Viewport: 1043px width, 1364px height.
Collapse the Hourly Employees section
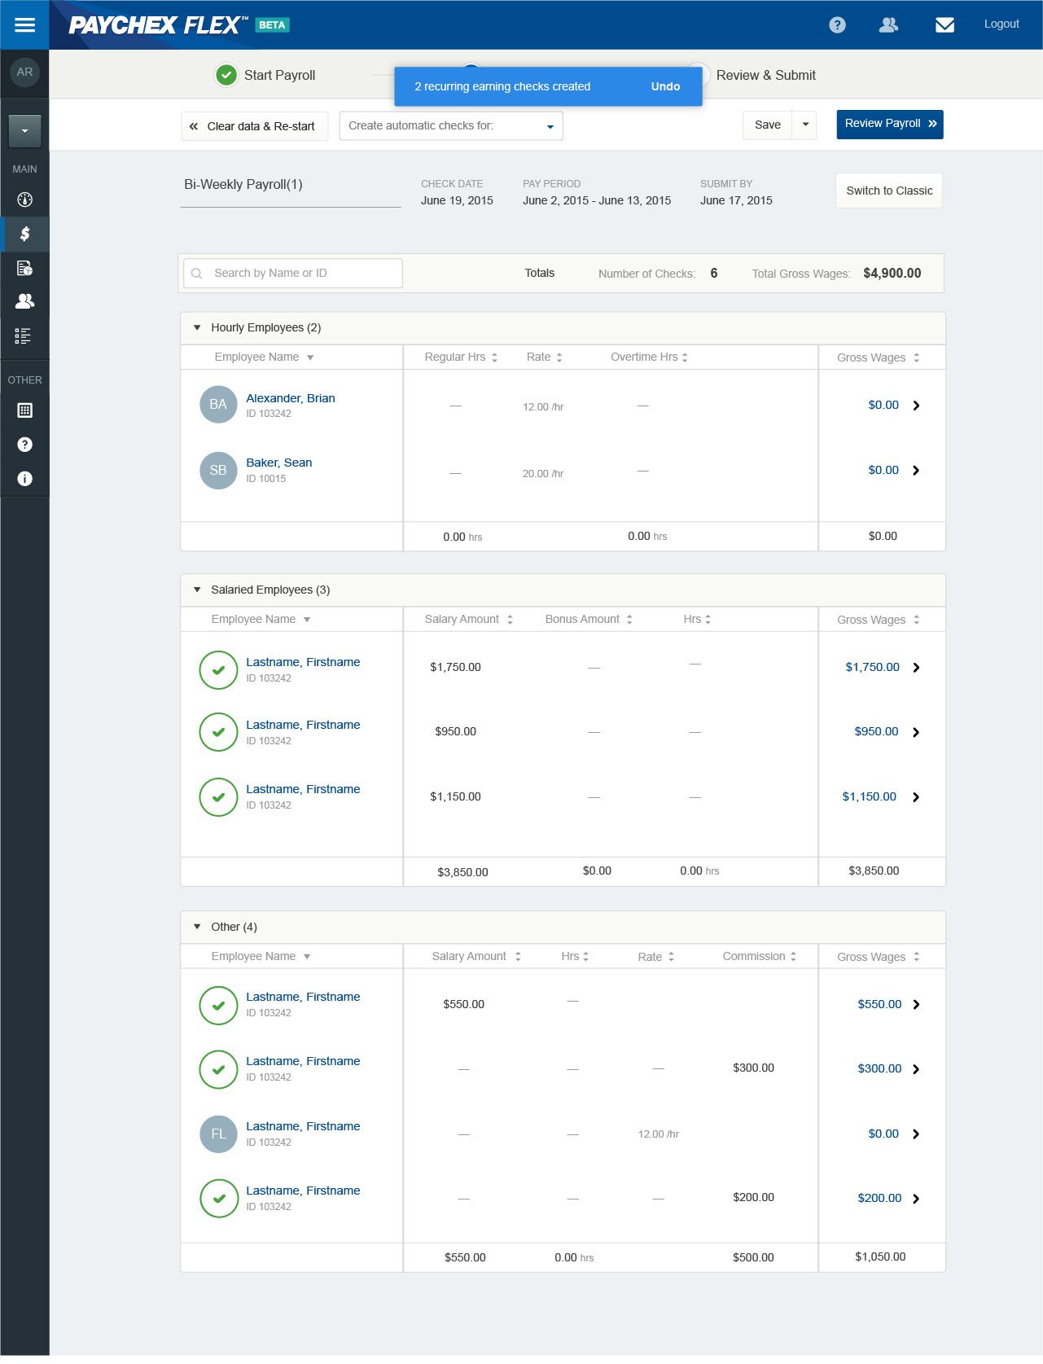197,328
